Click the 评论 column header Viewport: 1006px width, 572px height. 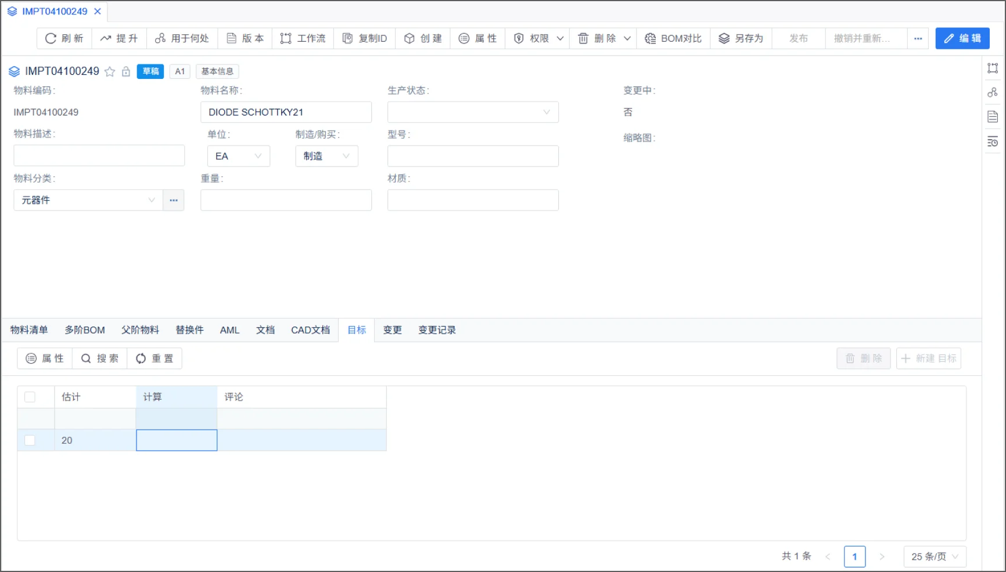pos(301,397)
